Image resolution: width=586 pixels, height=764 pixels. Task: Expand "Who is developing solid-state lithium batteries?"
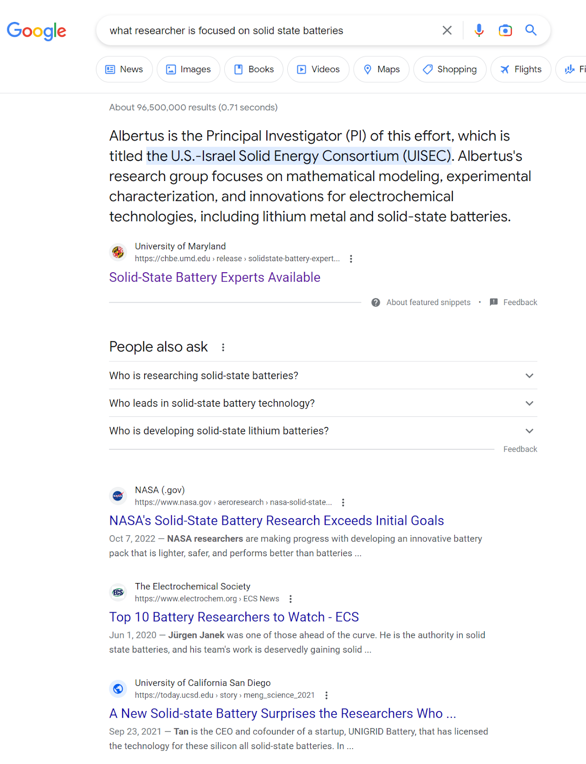point(323,431)
